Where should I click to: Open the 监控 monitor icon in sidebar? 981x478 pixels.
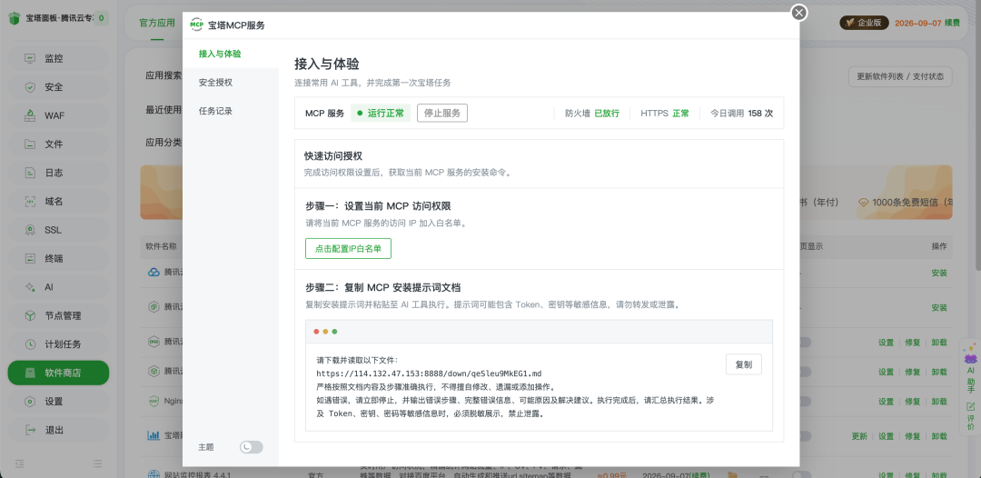tap(29, 58)
